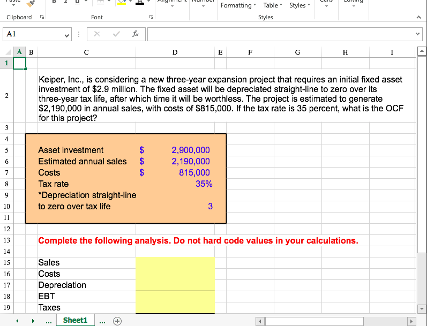This screenshot has width=427, height=326.
Task: Open the Name Box dropdown arrow
Action: pos(66,35)
